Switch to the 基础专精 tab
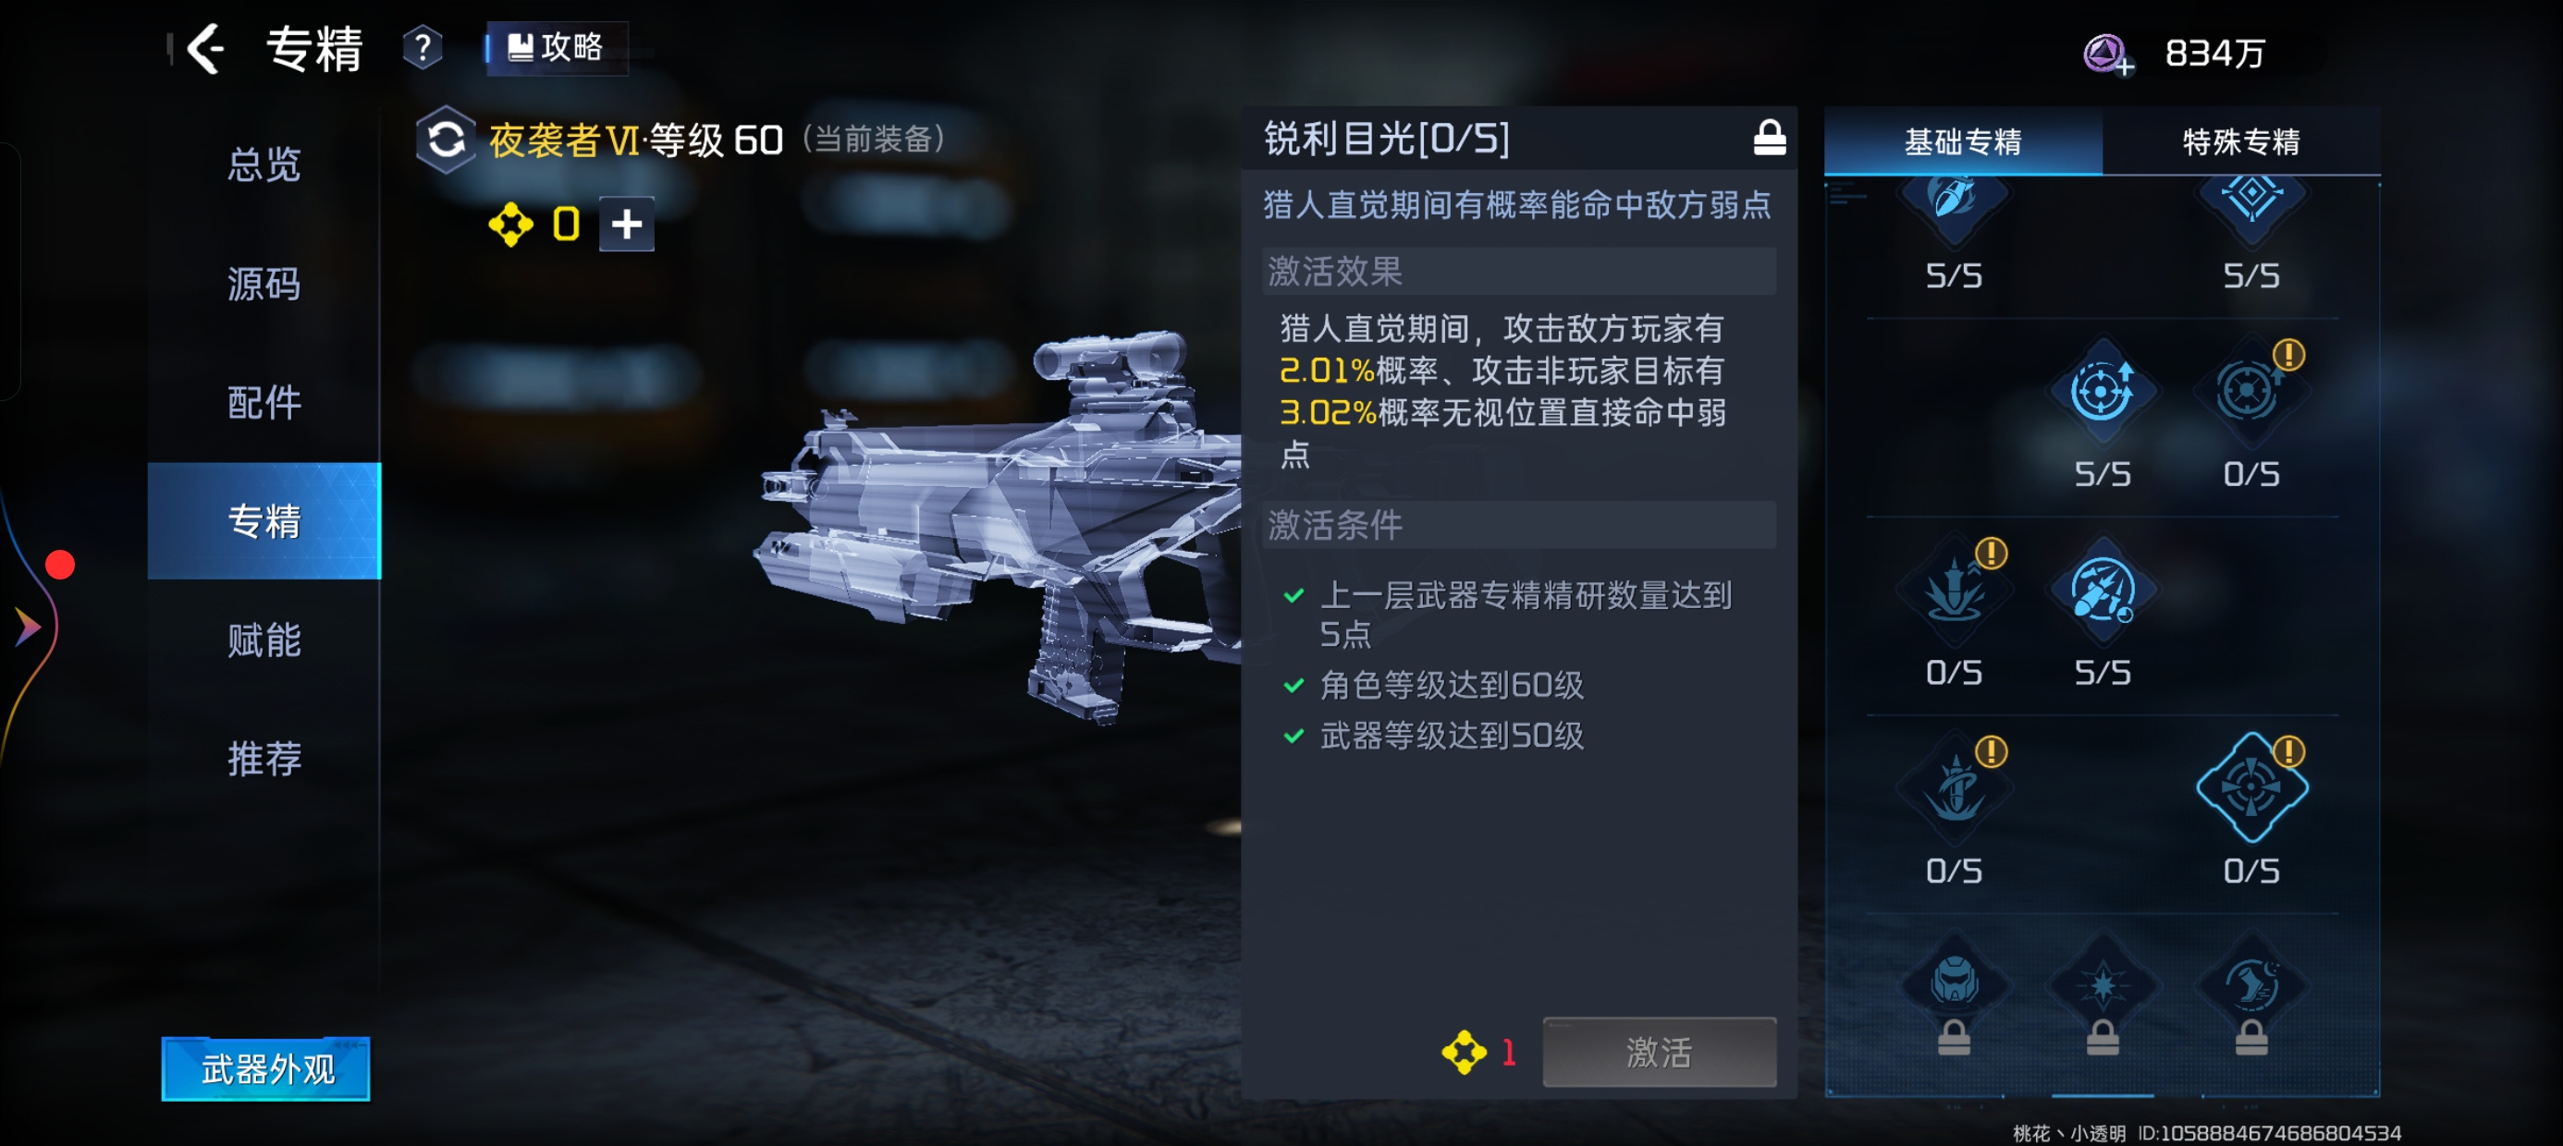Viewport: 2563px width, 1146px height. pos(1963,141)
